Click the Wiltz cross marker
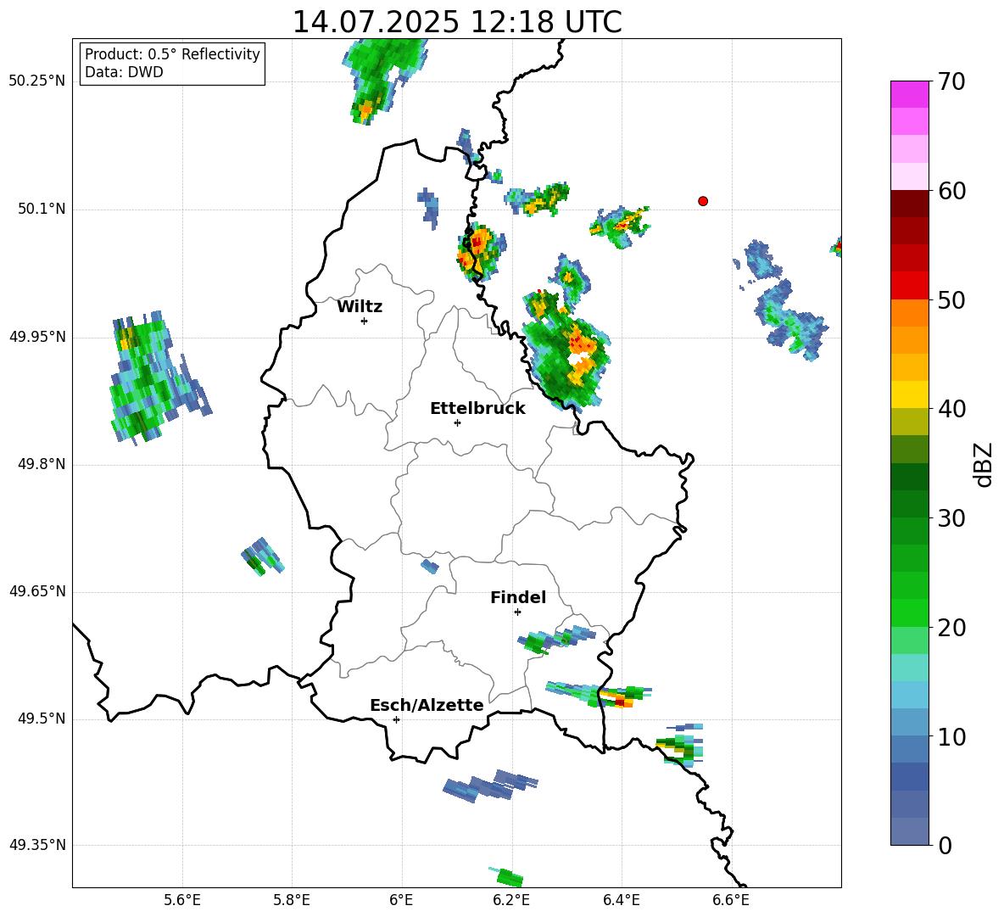Image resolution: width=1004 pixels, height=917 pixels. click(x=365, y=321)
